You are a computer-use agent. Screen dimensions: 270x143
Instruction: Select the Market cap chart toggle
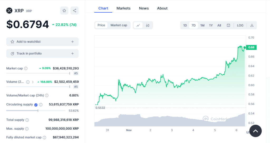[119, 25]
